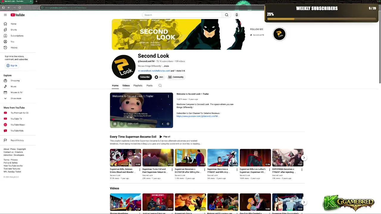Open the Copyright footer link
The height and width of the screenshot is (214, 381).
point(21,149)
